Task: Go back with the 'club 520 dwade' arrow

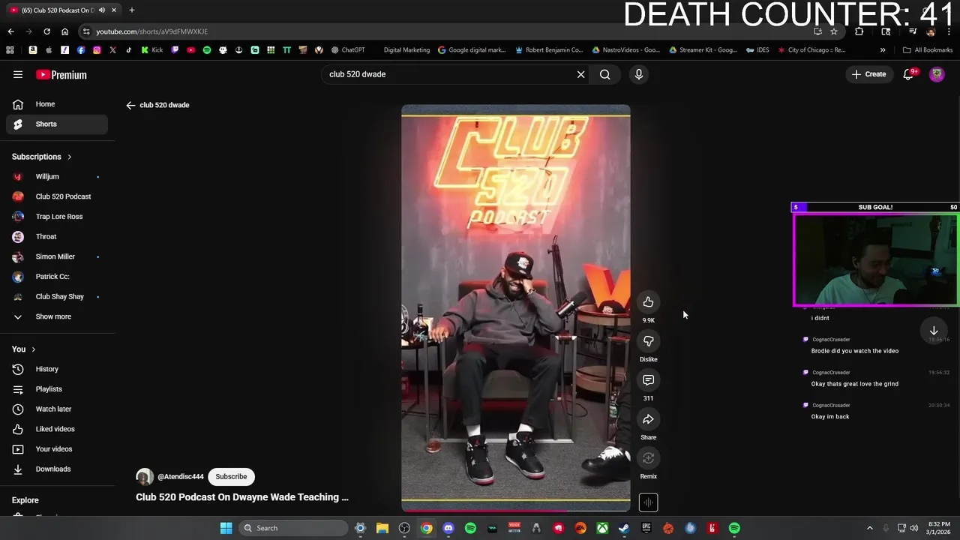Action: pos(130,105)
